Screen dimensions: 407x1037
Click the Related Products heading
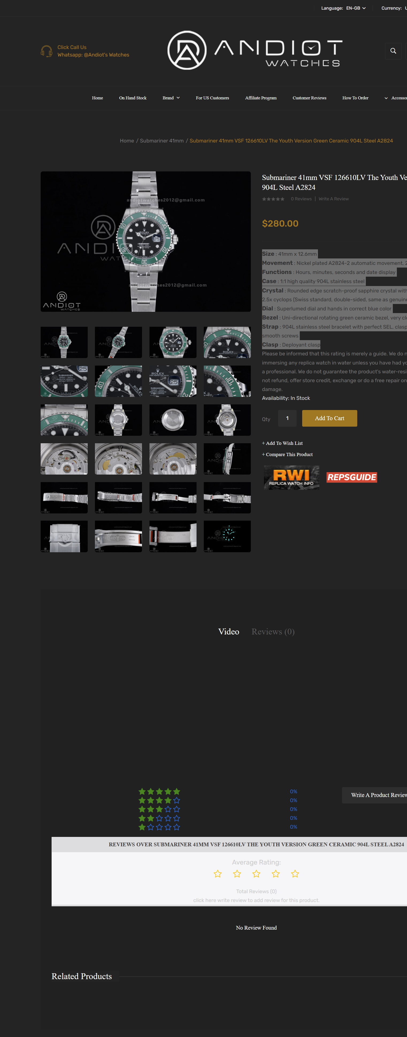pyautogui.click(x=82, y=976)
